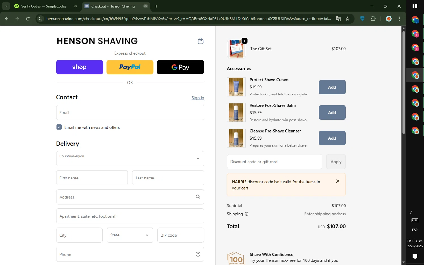Image resolution: width=424 pixels, height=265 pixels.
Task: Add Cleanse Pre-Shave Cleanser to cart
Action: 332,138
